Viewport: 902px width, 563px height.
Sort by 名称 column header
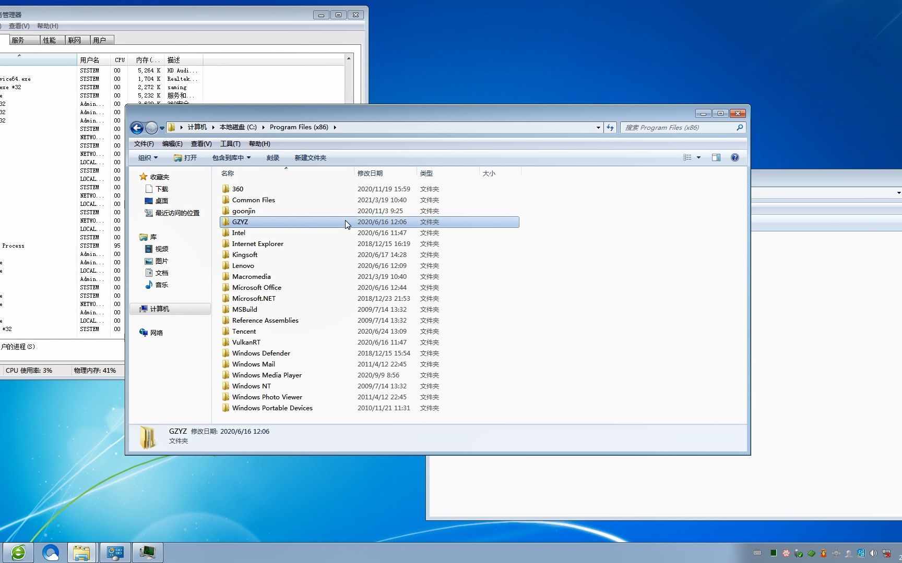coord(286,174)
